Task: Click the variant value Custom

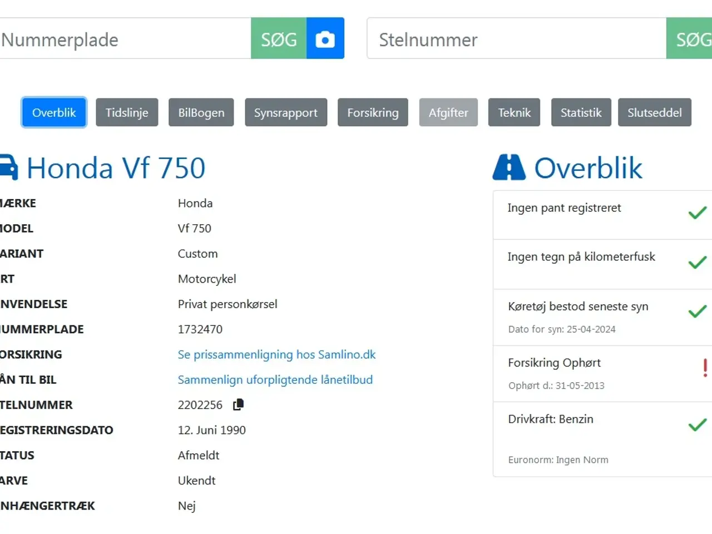Action: [x=197, y=254]
